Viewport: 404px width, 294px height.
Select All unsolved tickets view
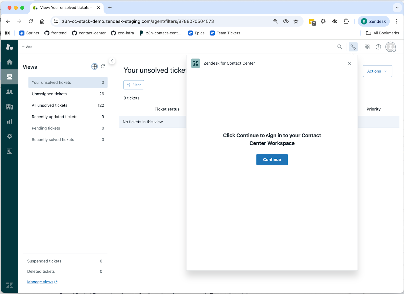[x=49, y=105]
